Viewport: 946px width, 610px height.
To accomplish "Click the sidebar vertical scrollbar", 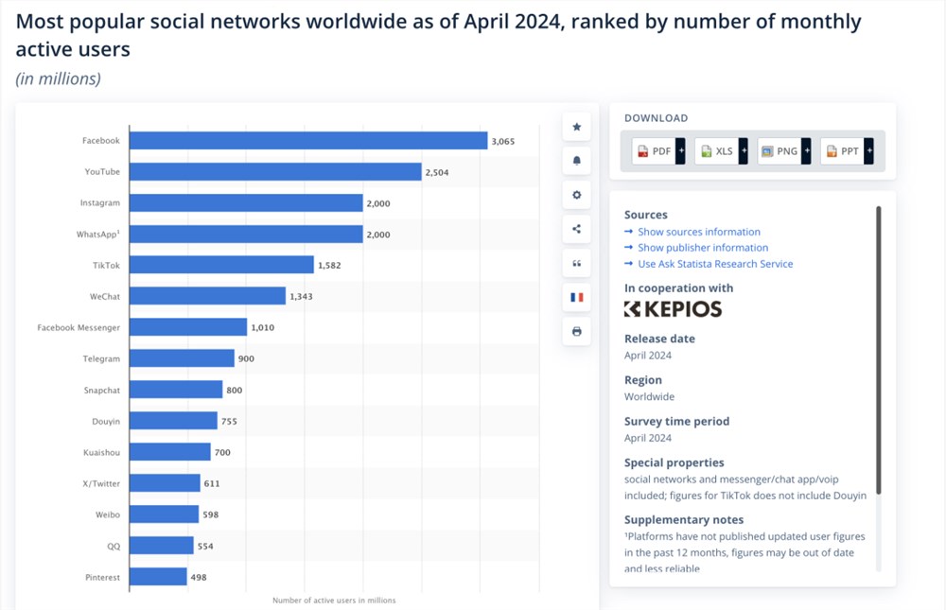I will point(879,350).
